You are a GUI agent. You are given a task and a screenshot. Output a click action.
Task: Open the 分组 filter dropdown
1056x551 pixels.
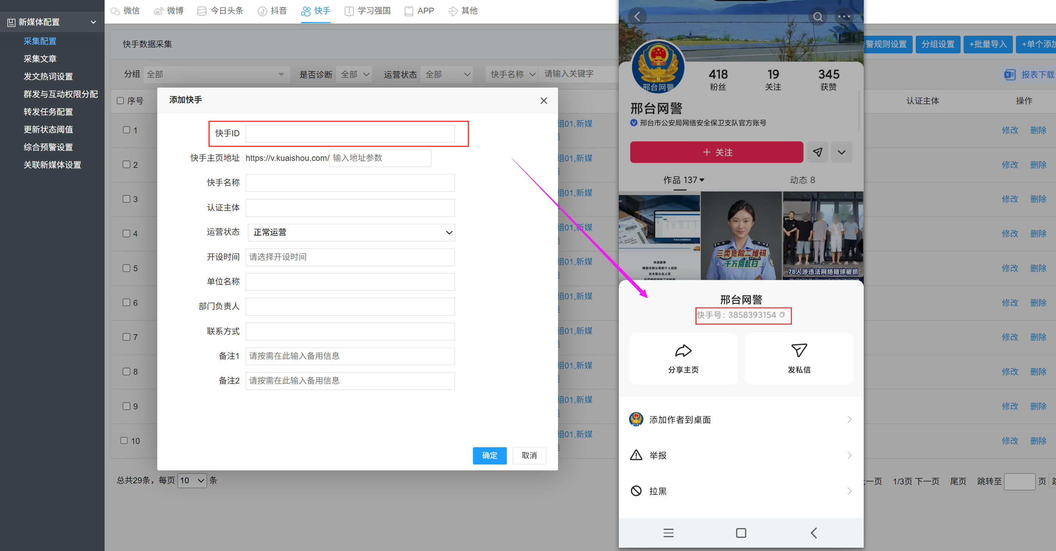217,74
